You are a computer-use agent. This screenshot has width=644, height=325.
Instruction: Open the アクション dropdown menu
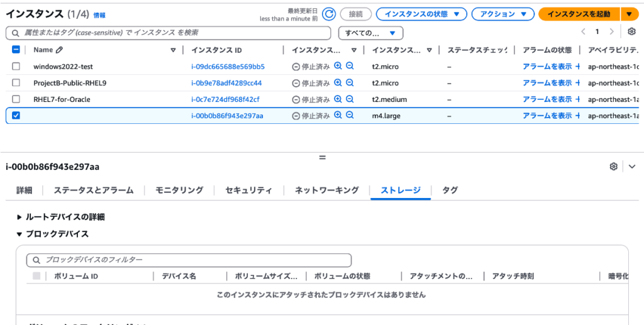pyautogui.click(x=502, y=14)
